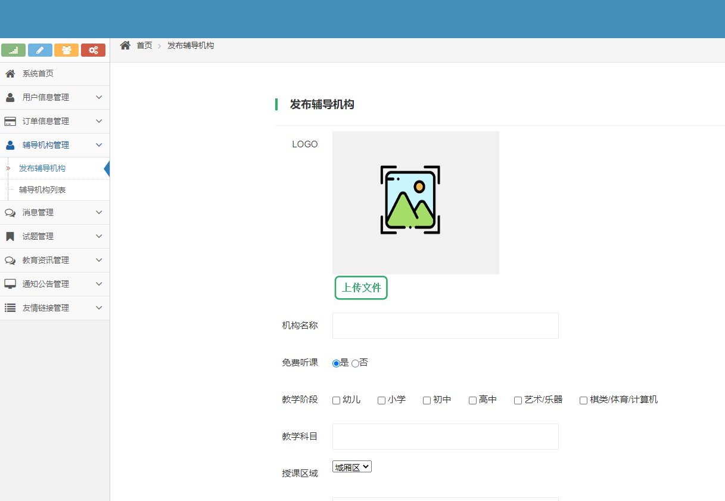Open 辅导机构列表 submenu item
This screenshot has height=501, width=725.
coord(42,190)
